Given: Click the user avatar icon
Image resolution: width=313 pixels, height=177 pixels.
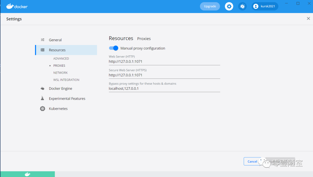Looking at the screenshot, I should 256,6.
